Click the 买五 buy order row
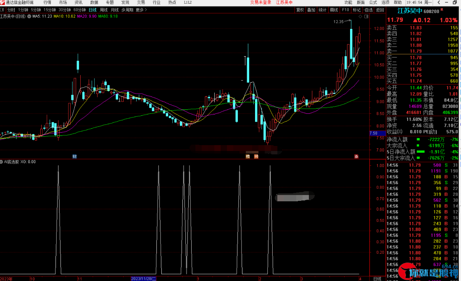 (x=422, y=81)
